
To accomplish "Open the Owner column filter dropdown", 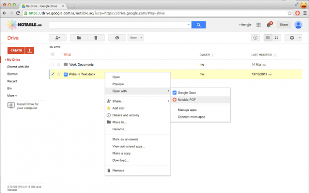I will [213, 55].
